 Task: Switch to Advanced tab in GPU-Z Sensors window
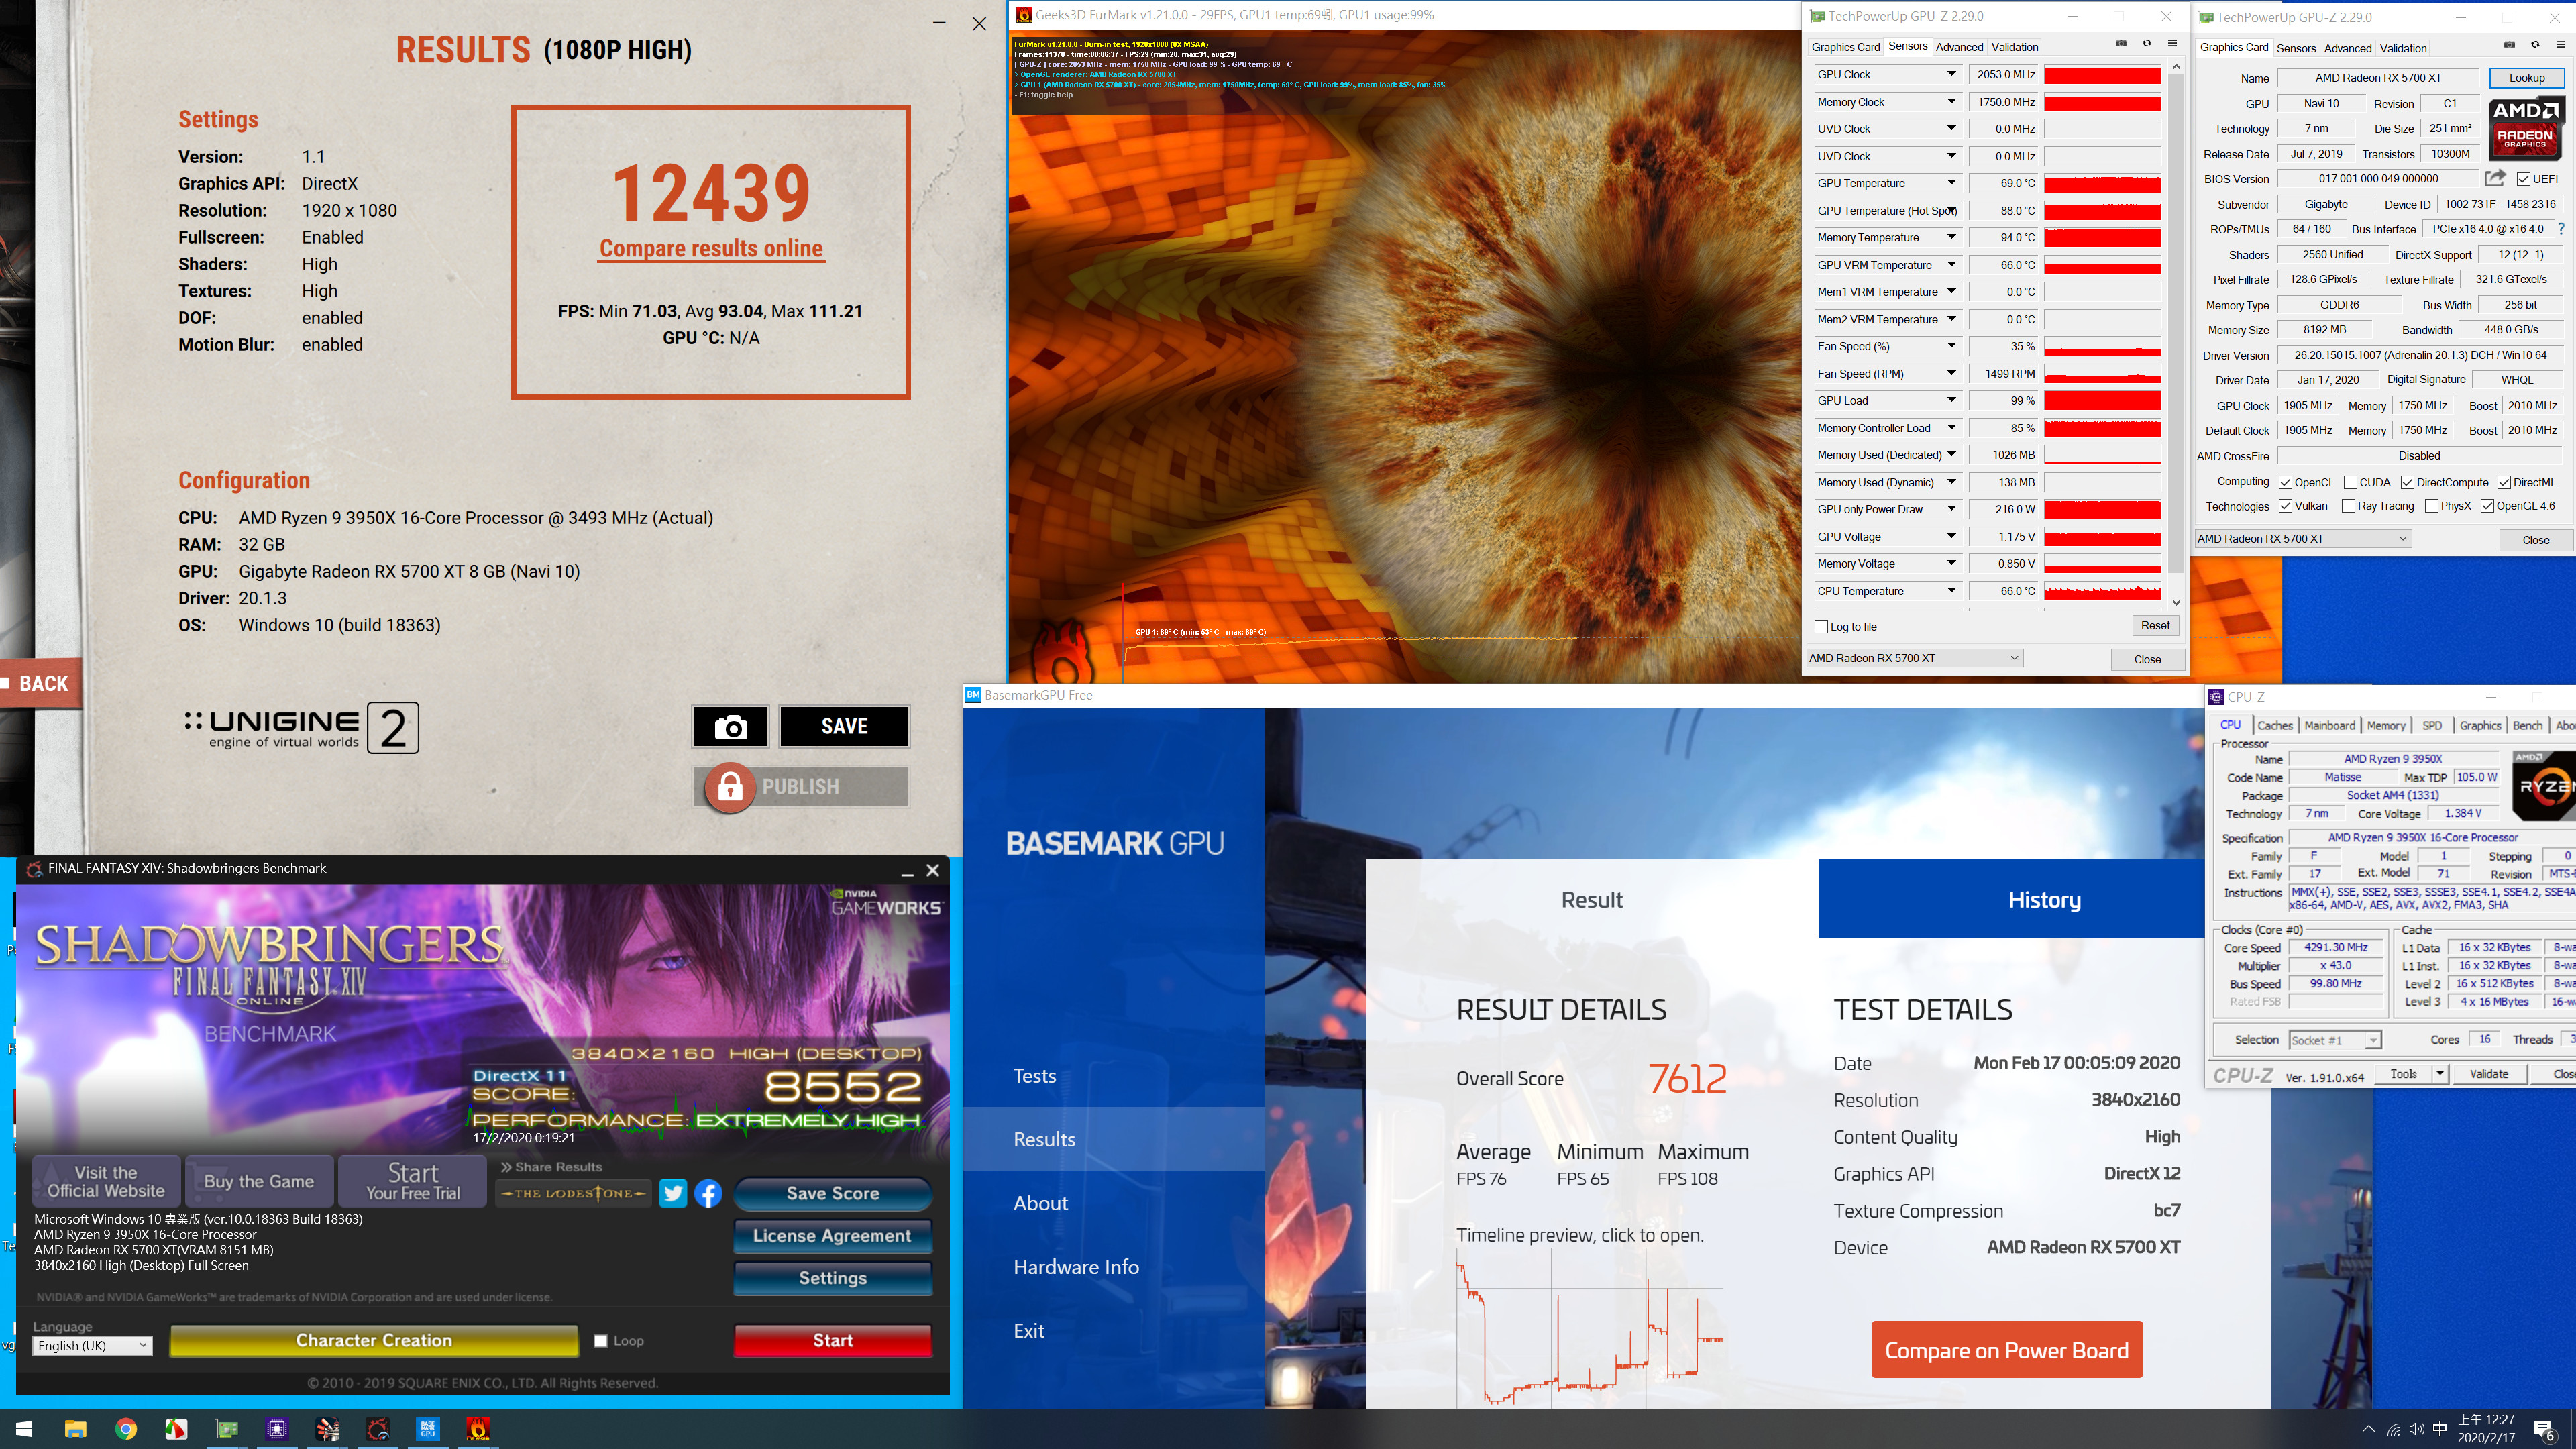click(1959, 47)
